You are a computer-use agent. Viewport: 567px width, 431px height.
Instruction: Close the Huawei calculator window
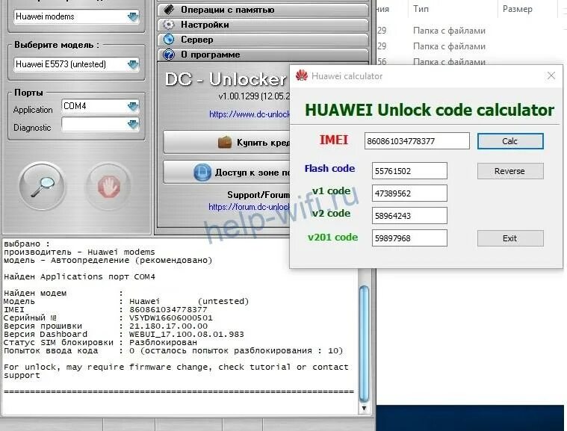coord(551,75)
